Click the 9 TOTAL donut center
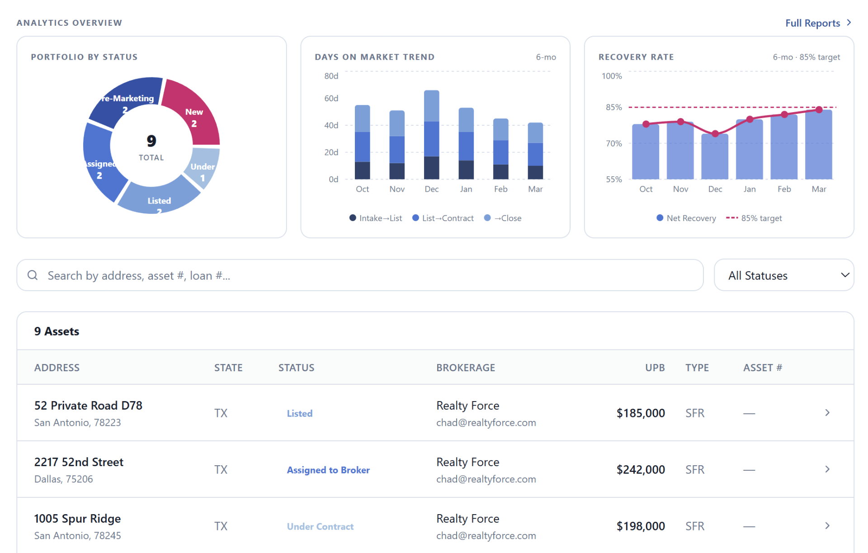 coord(151,147)
